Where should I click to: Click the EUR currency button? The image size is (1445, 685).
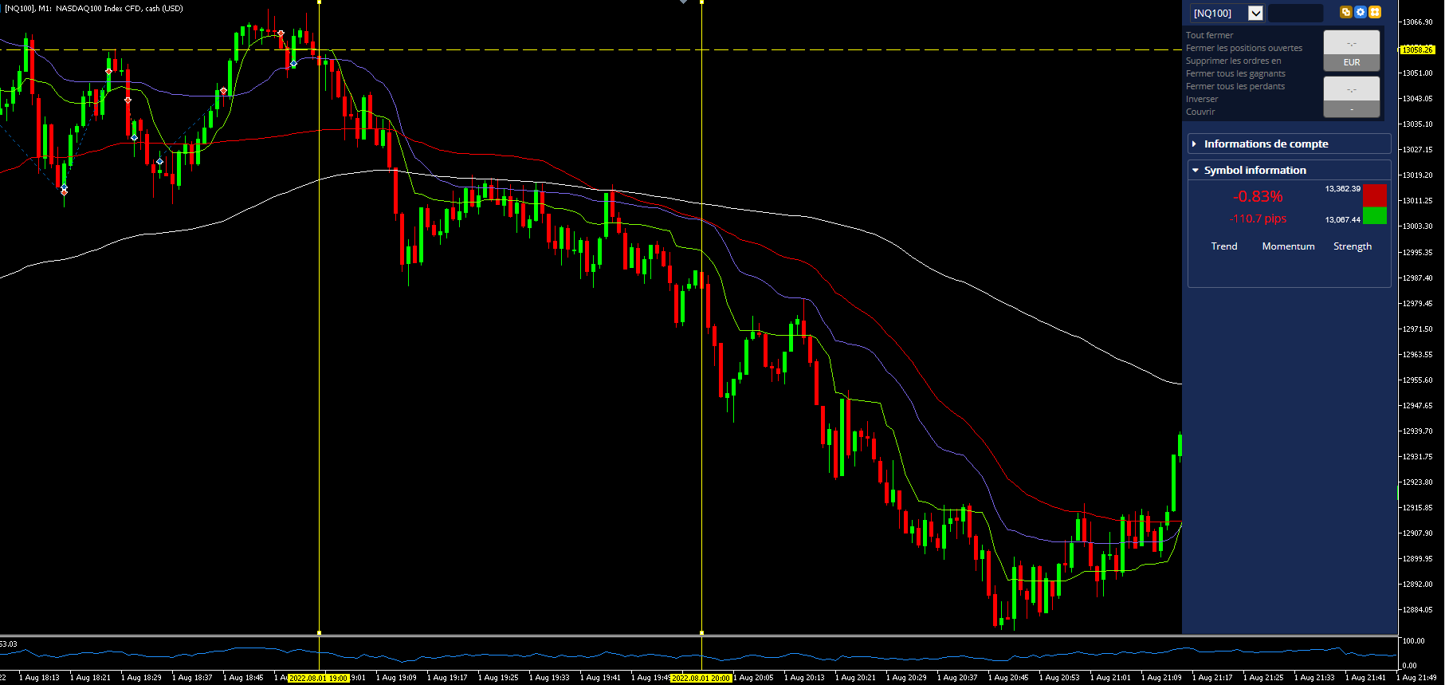coord(1352,62)
